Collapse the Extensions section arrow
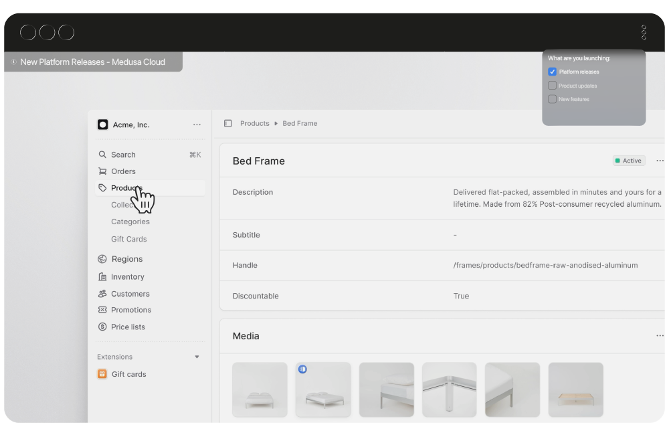 tap(197, 357)
